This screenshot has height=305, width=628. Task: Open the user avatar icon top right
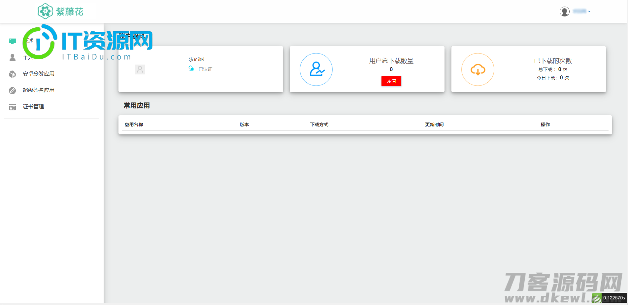pos(565,12)
